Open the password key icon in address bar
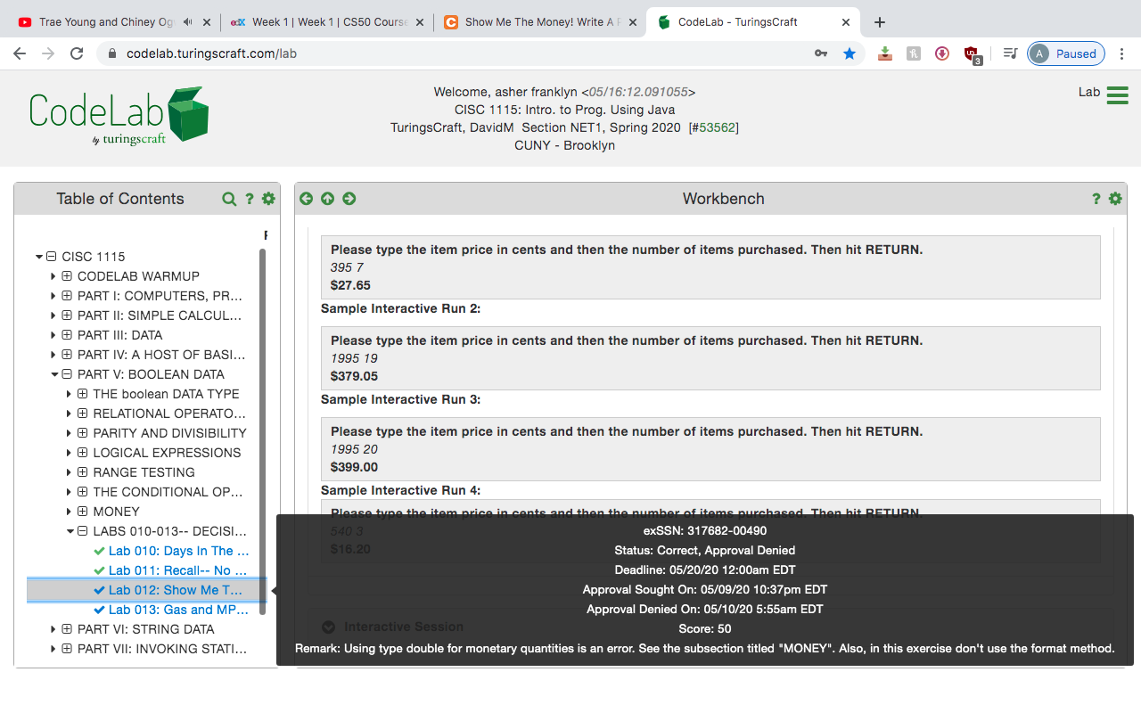Viewport: 1141px width, 713px height. [x=821, y=53]
